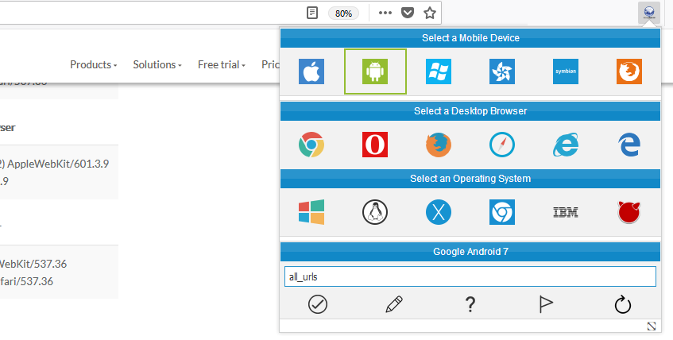Screen dimensions: 673x340
Task: Select the Safari compass browser icon
Action: tap(502, 145)
